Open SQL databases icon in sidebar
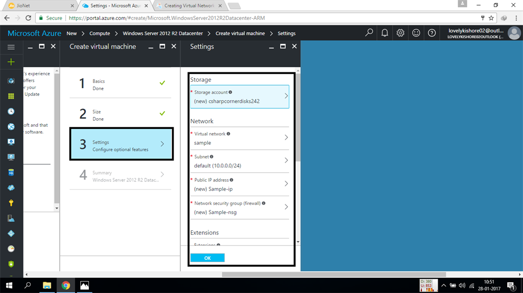Image resolution: width=523 pixels, height=293 pixels. (x=11, y=172)
